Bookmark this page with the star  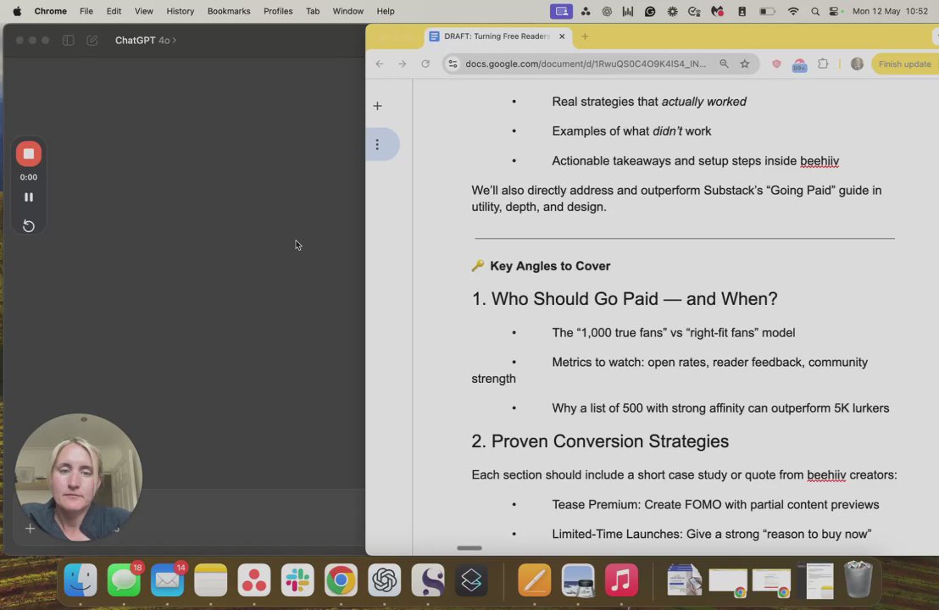click(x=744, y=64)
